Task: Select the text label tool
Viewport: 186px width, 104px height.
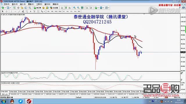Action: point(34,12)
